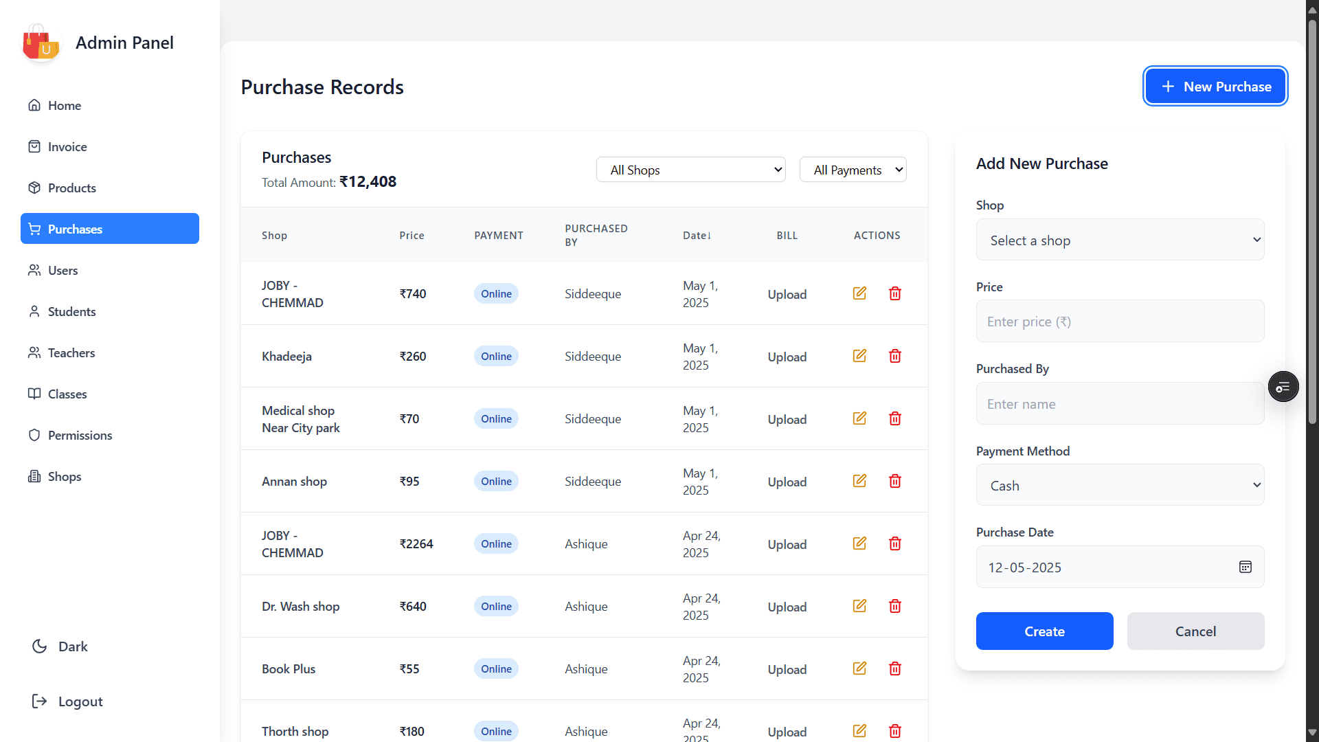Click the Online badge for Thorth shop
This screenshot has width=1319, height=742.
pyautogui.click(x=496, y=731)
